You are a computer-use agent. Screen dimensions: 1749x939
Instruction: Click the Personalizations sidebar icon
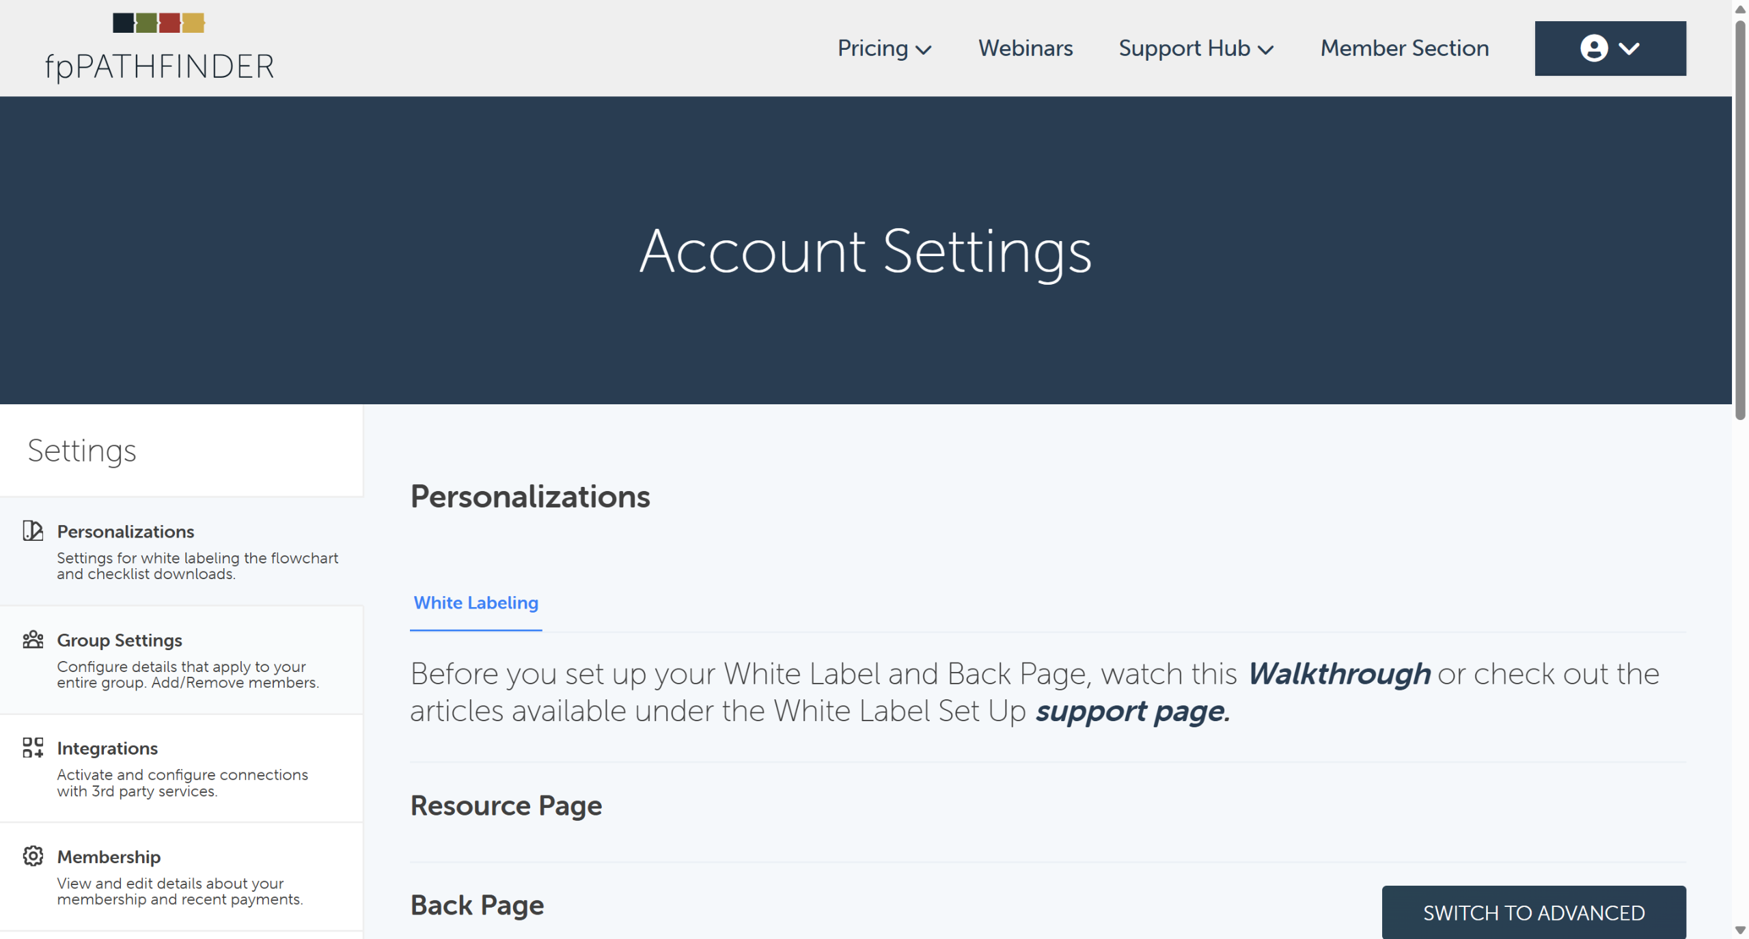coord(33,531)
